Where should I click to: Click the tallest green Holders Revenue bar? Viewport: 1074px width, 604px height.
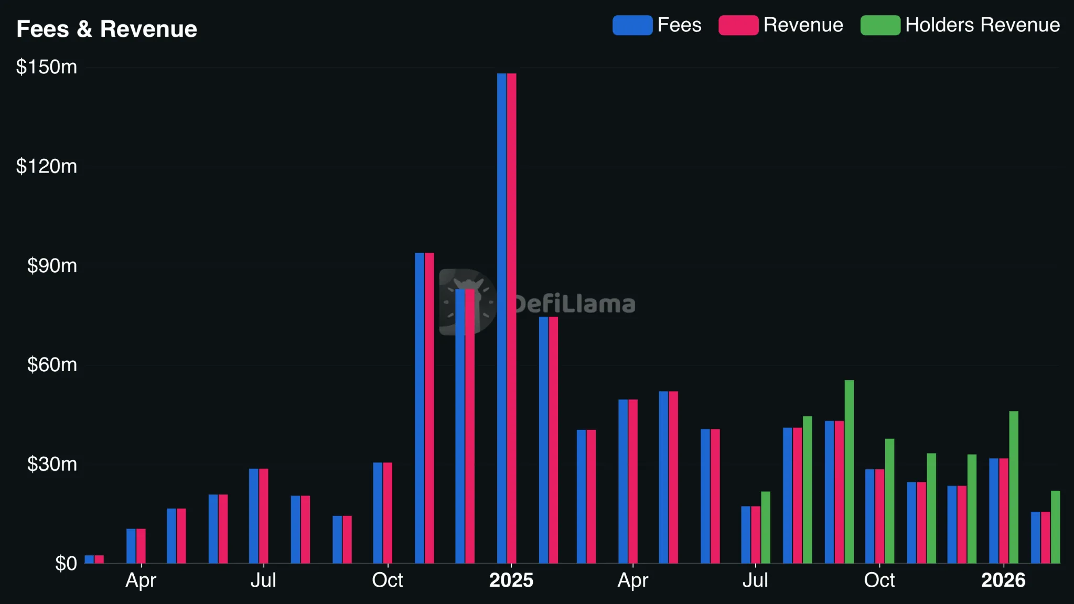pyautogui.click(x=849, y=472)
